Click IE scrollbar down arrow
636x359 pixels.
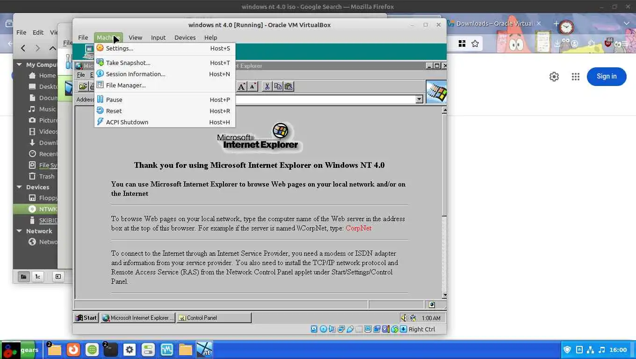pos(444,295)
